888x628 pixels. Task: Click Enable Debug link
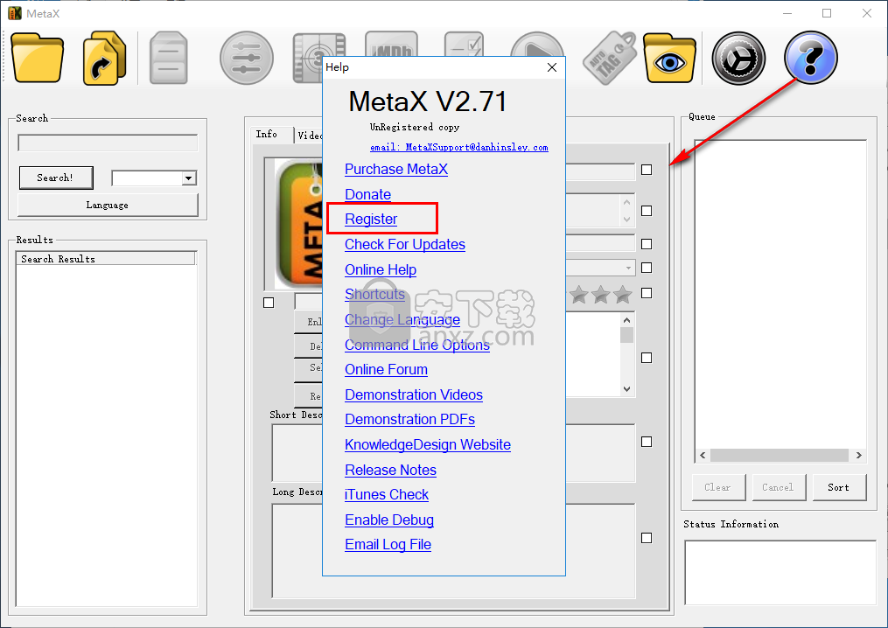pyautogui.click(x=389, y=520)
